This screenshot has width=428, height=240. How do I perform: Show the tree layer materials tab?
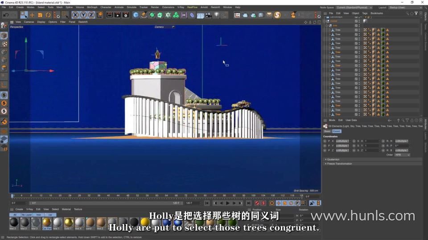[x=38, y=215]
